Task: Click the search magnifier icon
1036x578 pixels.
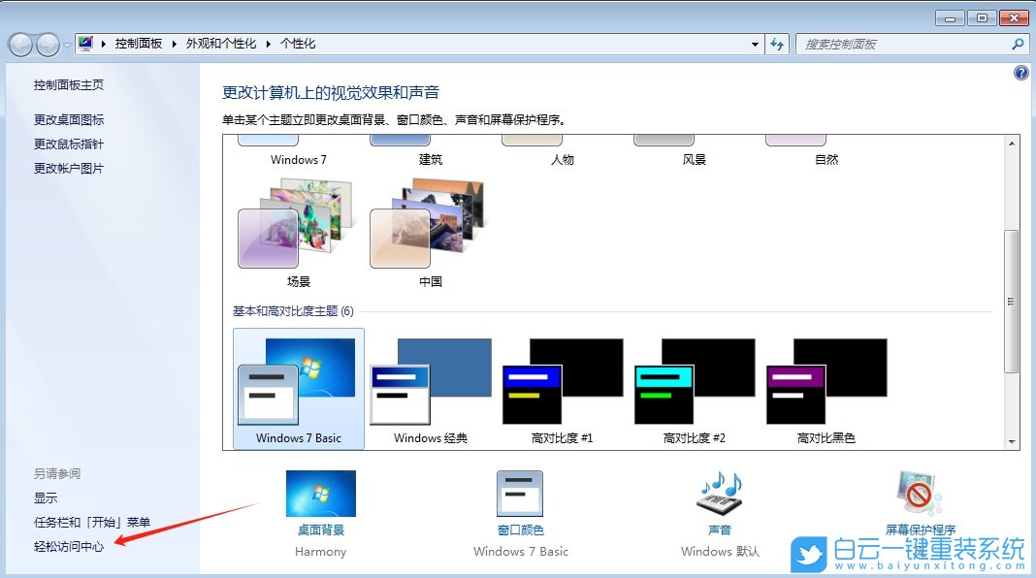Action: pyautogui.click(x=1017, y=44)
